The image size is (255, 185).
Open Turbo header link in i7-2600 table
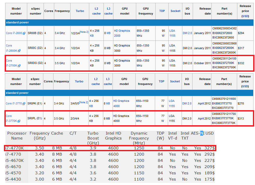click(x=80, y=11)
